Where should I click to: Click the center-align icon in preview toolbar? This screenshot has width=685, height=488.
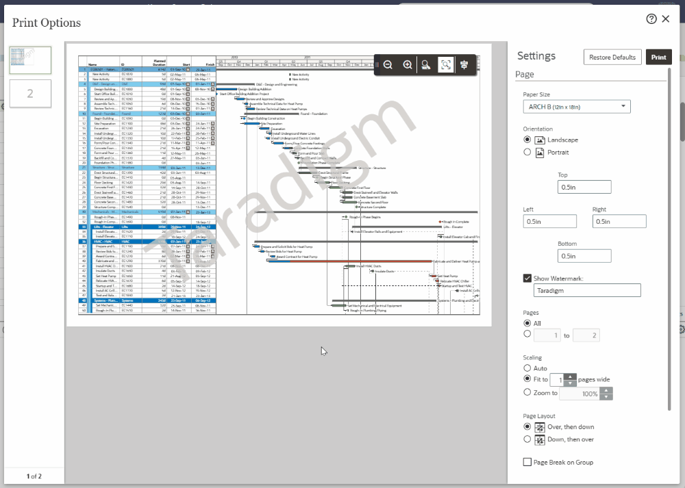click(x=464, y=65)
